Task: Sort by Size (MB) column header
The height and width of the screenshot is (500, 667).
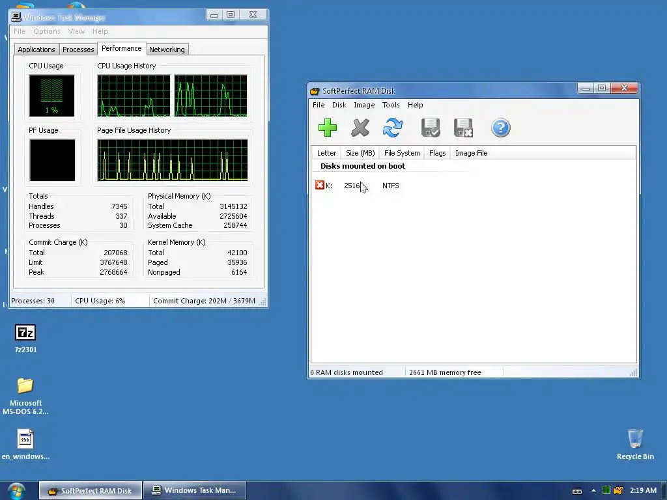Action: (x=360, y=153)
